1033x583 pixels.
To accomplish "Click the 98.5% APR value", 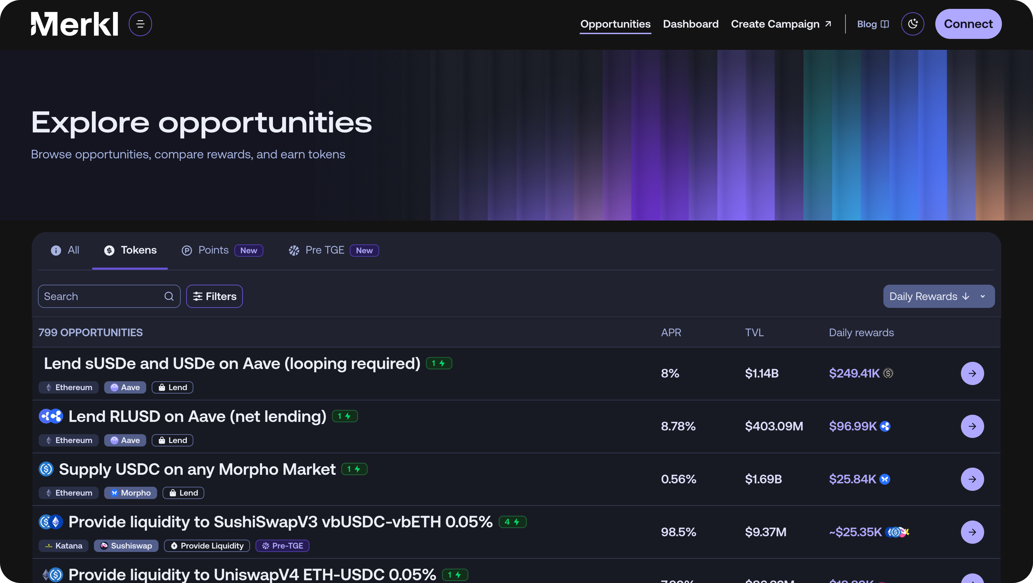I will click(x=678, y=532).
